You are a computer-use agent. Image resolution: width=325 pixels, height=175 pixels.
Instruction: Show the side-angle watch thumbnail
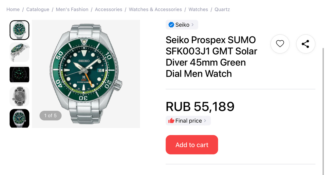click(20, 52)
